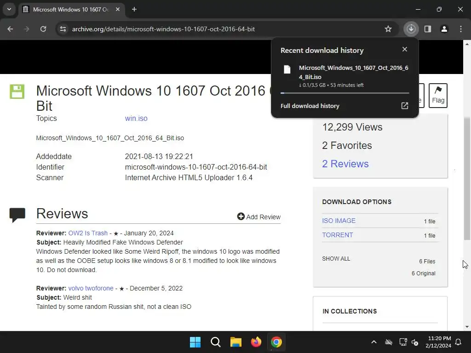Click the archive.org URL address field
Screen dimensions: 471x353
pos(222,29)
